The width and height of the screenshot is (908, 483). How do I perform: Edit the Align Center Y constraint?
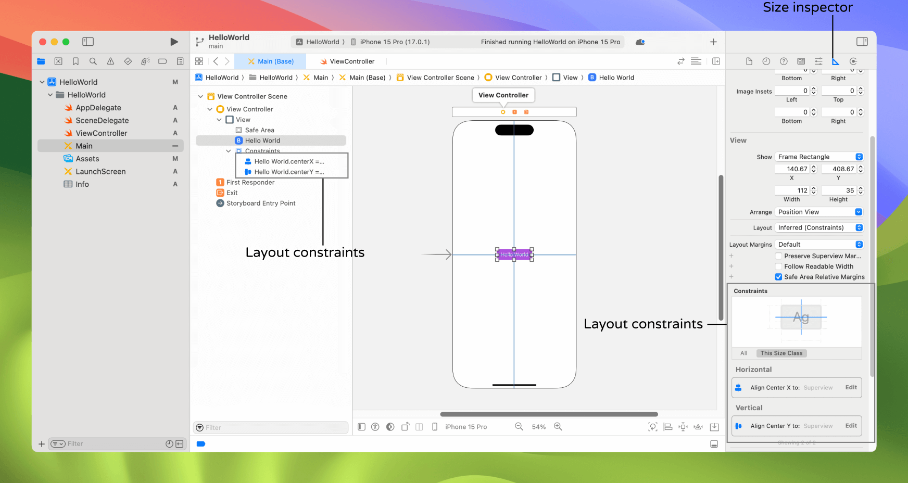click(851, 426)
